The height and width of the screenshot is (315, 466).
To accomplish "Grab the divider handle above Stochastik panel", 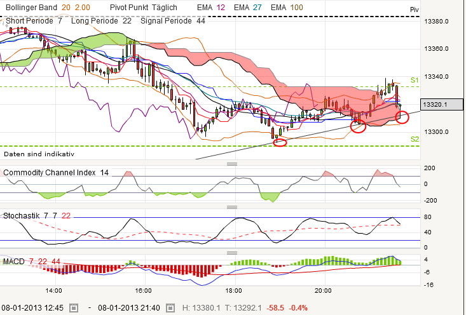I will [232, 207].
